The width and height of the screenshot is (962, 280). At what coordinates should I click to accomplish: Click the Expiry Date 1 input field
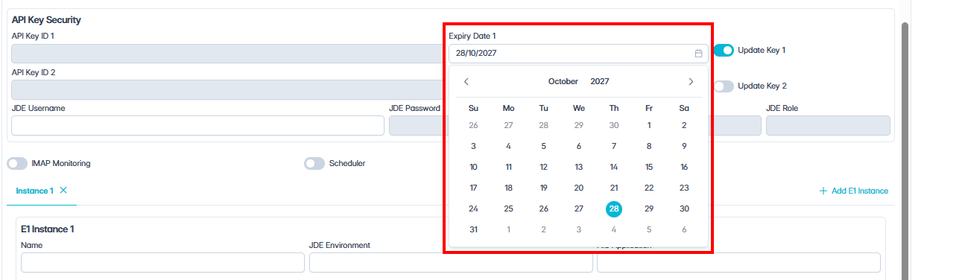[x=578, y=54]
